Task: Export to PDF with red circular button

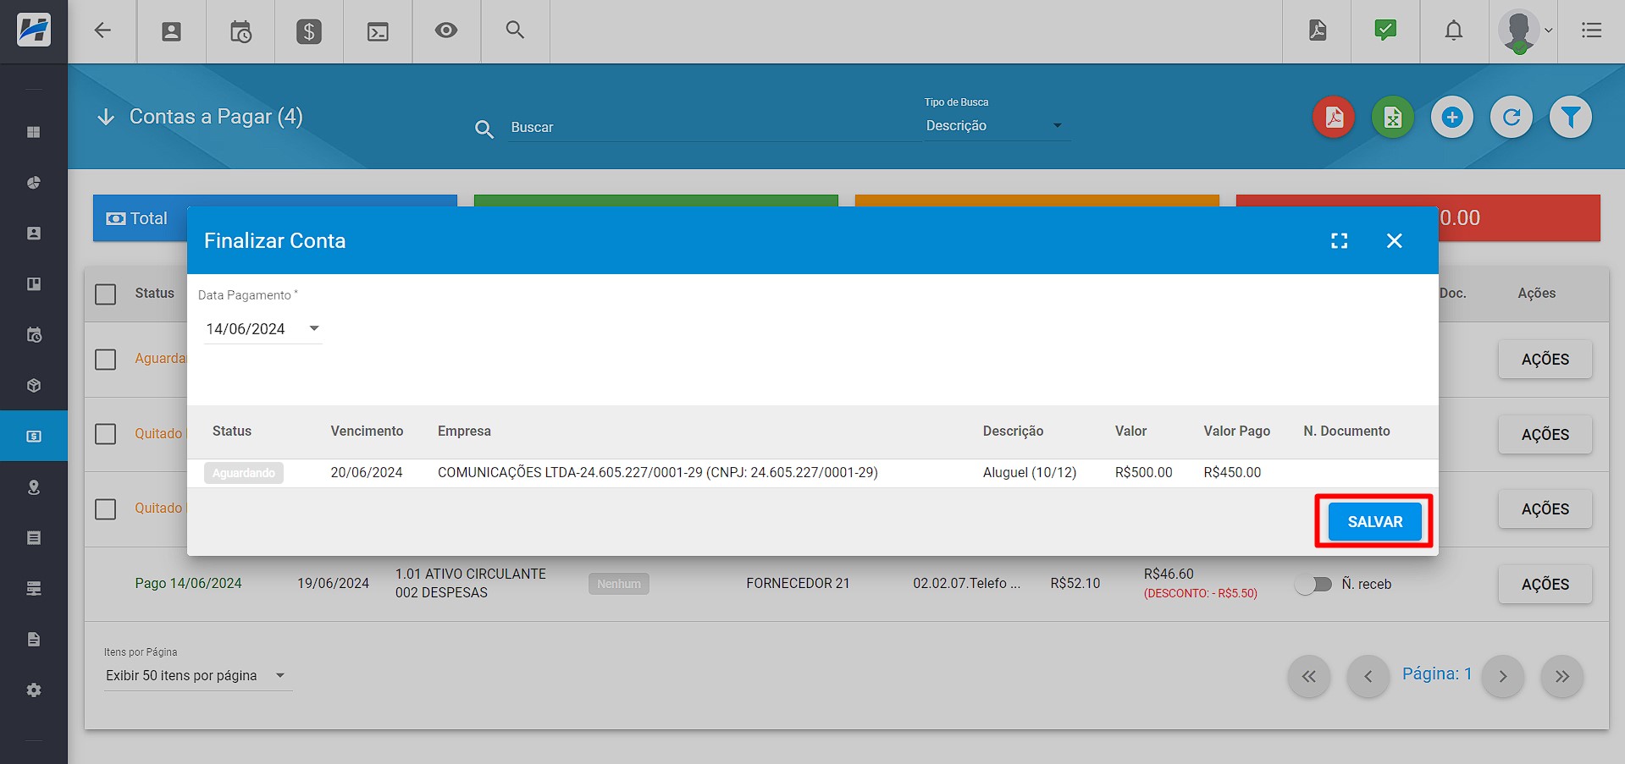Action: [1334, 117]
